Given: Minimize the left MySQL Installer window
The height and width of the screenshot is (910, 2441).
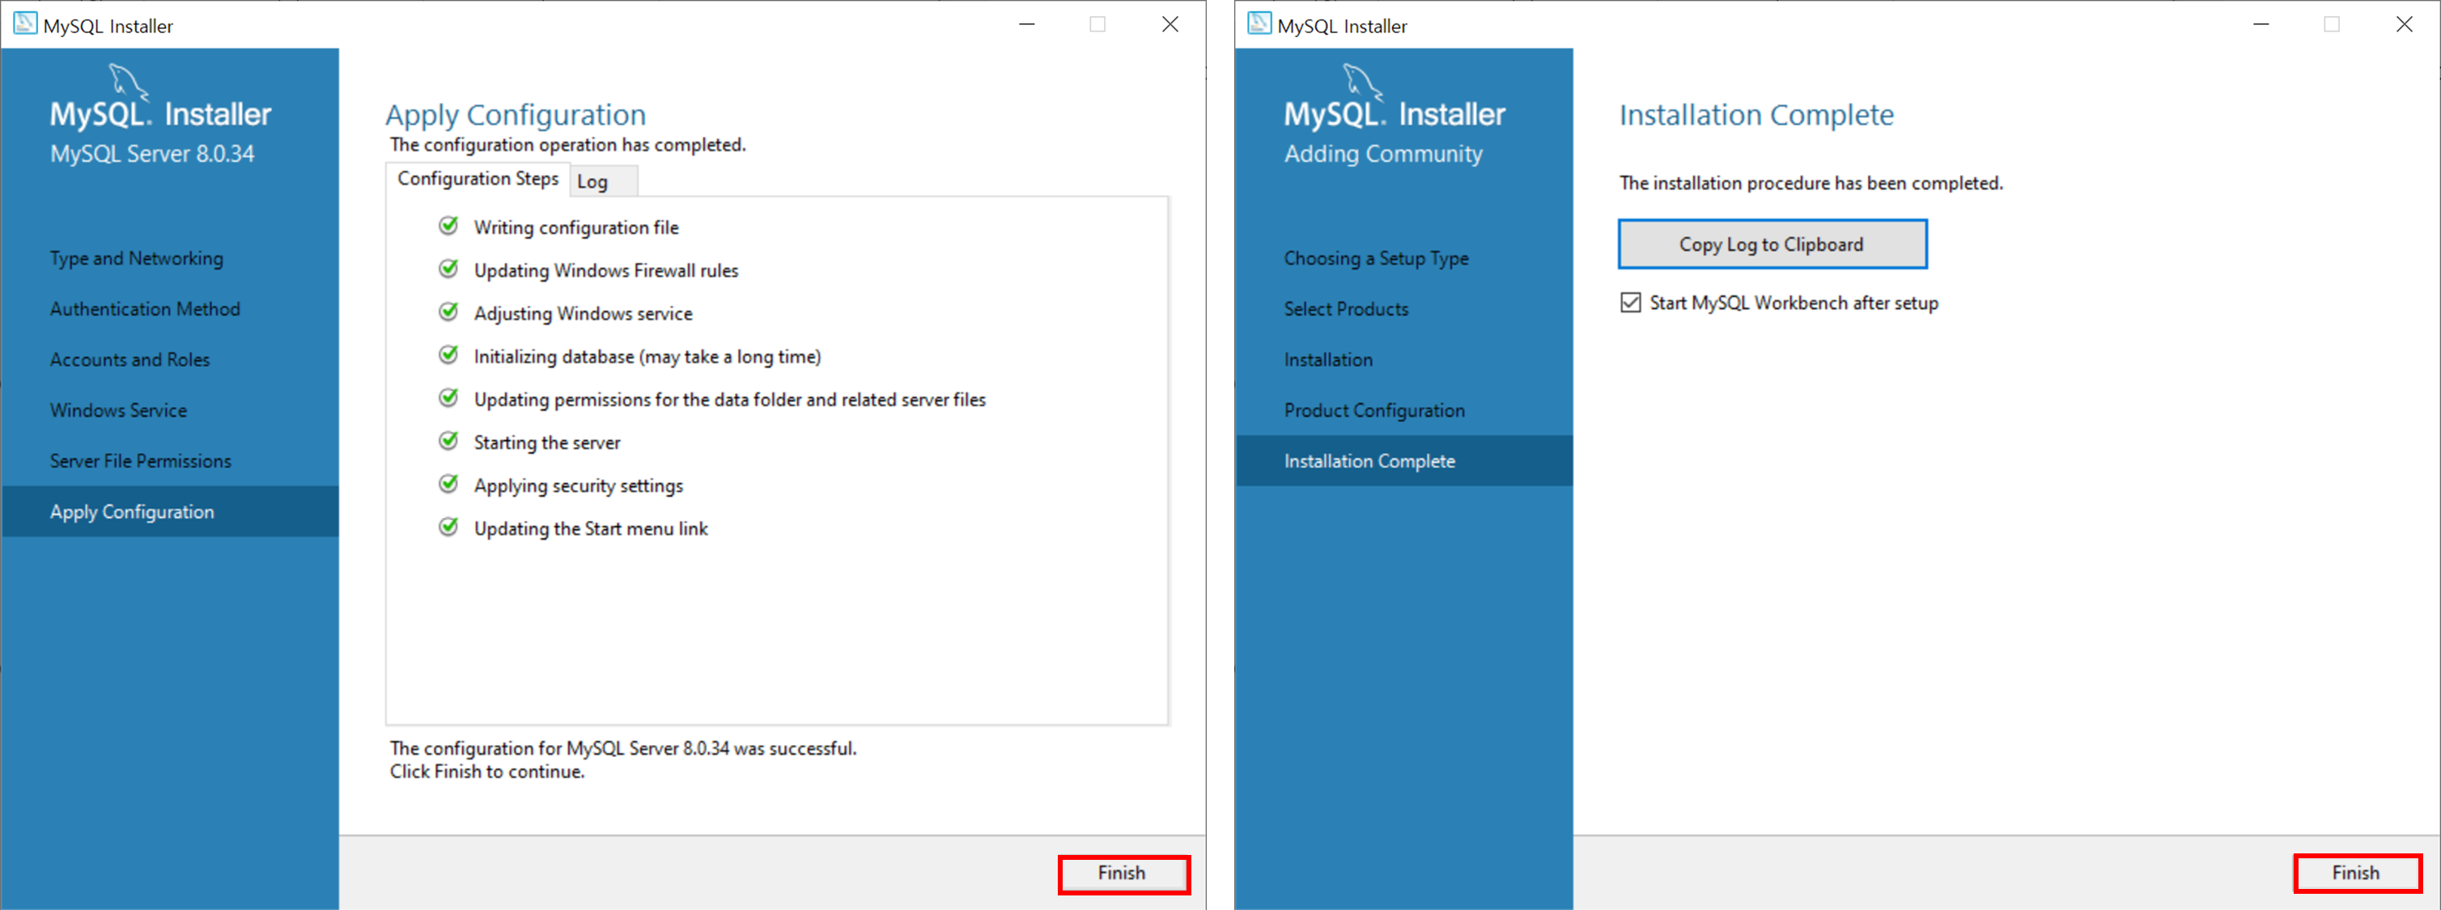Looking at the screenshot, I should click(x=1026, y=24).
